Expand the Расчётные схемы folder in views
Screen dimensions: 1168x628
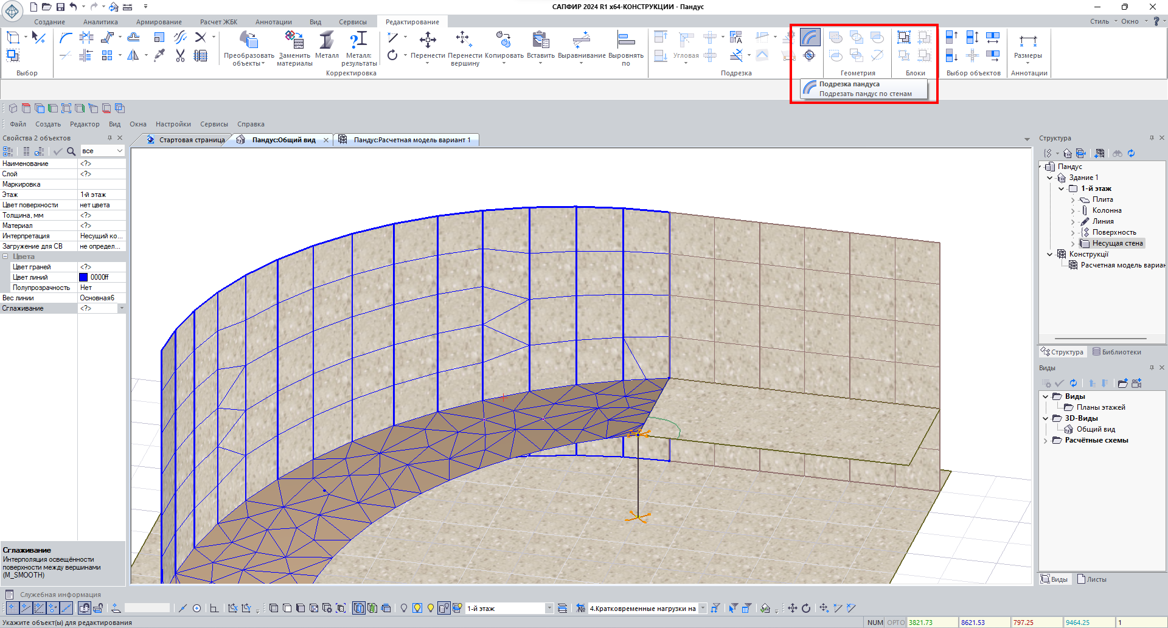[x=1046, y=441]
